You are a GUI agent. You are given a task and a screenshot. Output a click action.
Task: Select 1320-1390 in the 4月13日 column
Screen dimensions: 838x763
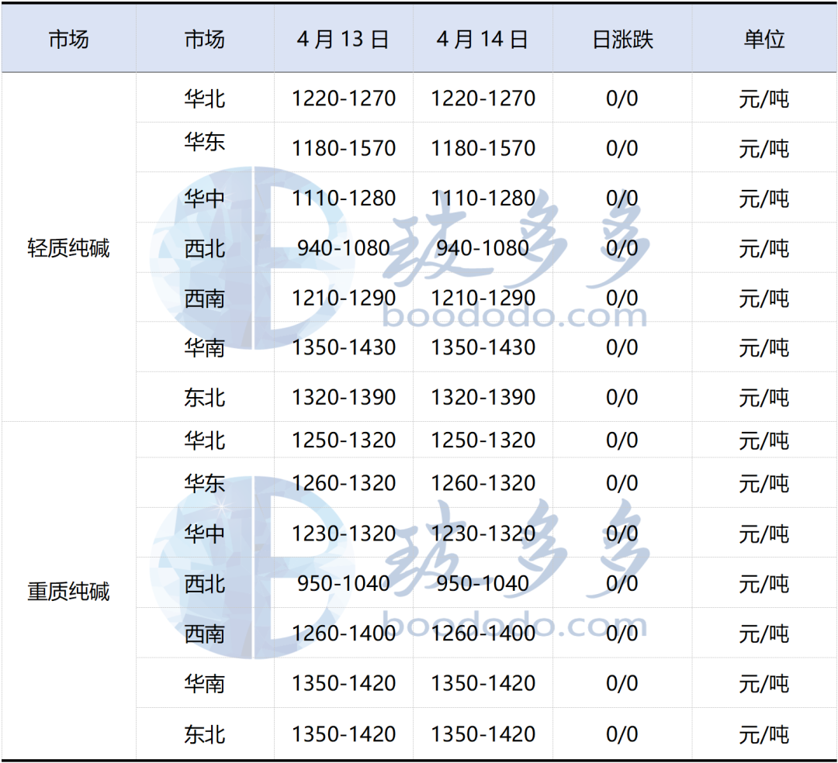coord(343,397)
